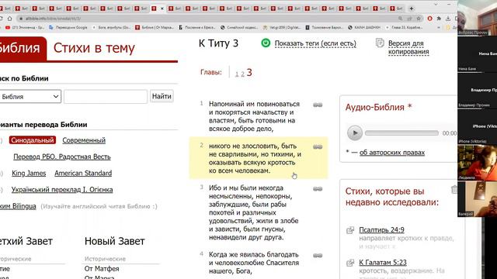The image size is (497, 279).
Task: Click verse 3 text Ибо и мы были
Action: click(254, 212)
